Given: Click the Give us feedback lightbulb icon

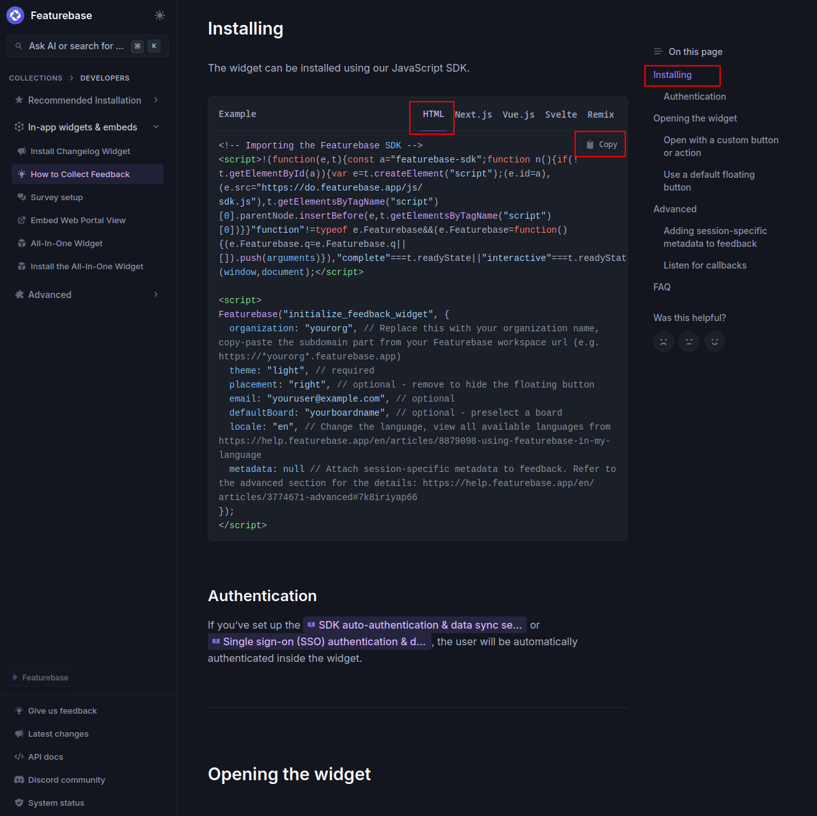Looking at the screenshot, I should (19, 711).
